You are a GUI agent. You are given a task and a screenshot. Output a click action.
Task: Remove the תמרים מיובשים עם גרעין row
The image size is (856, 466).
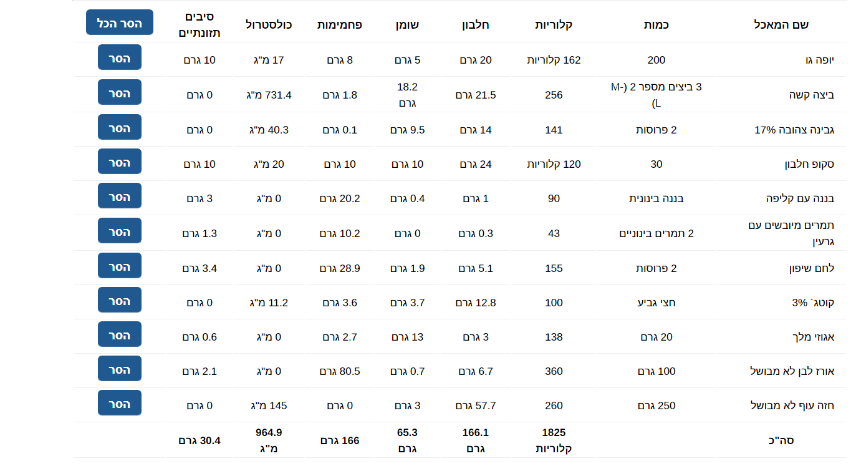click(120, 231)
